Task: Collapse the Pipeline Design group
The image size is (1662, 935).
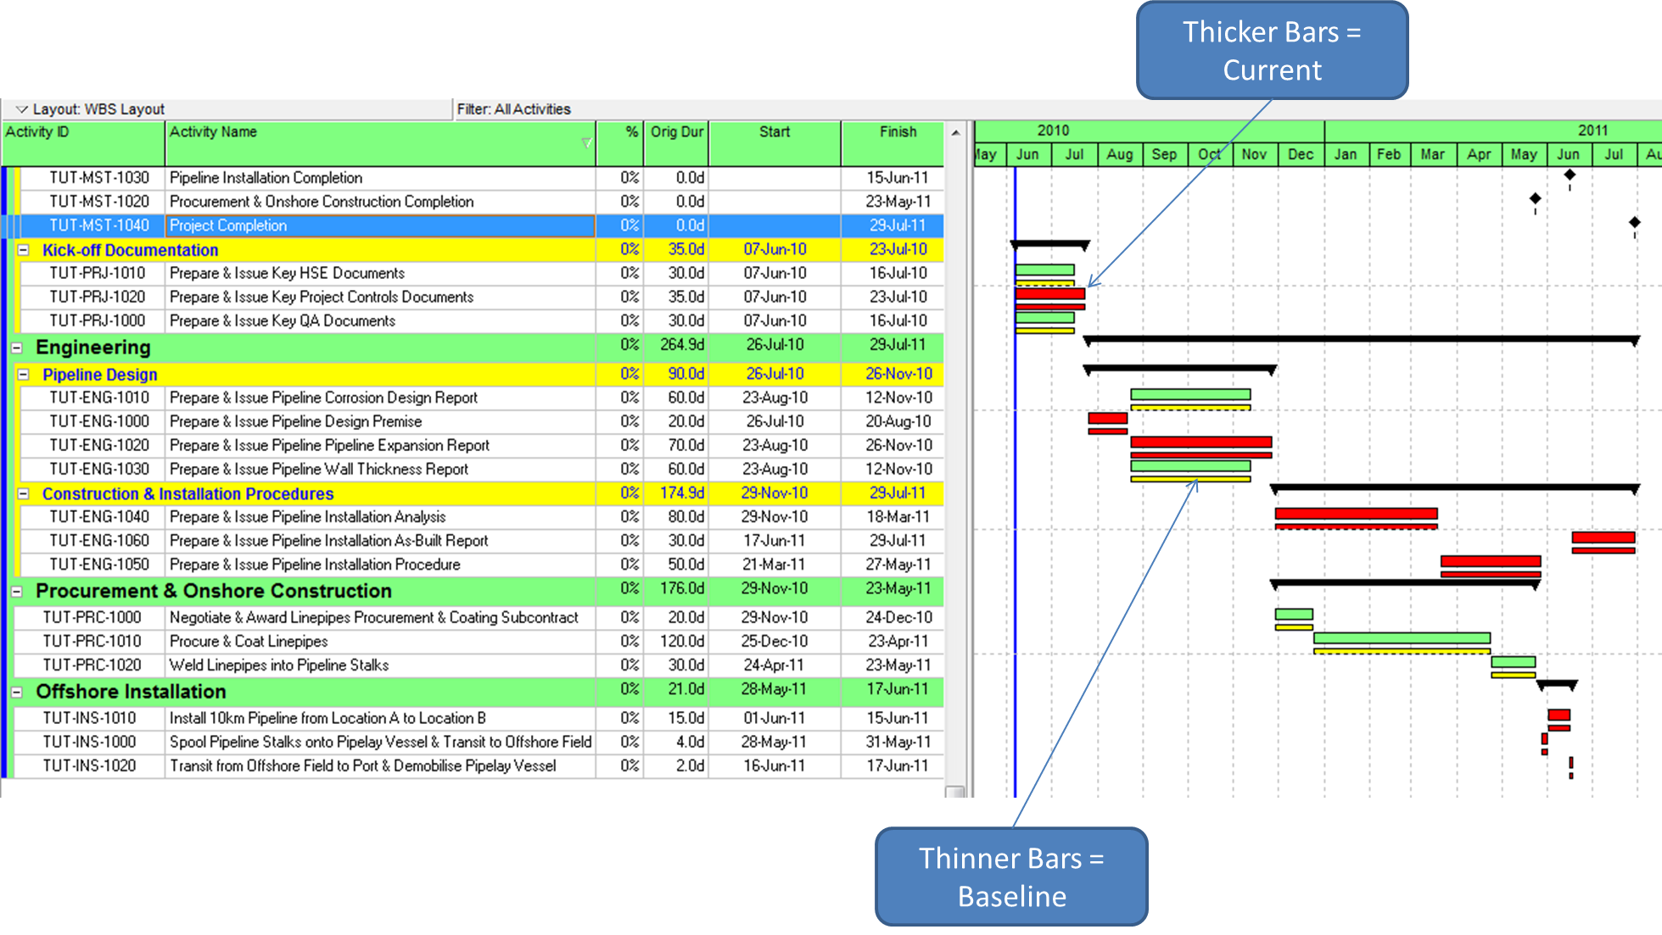Action: point(24,374)
